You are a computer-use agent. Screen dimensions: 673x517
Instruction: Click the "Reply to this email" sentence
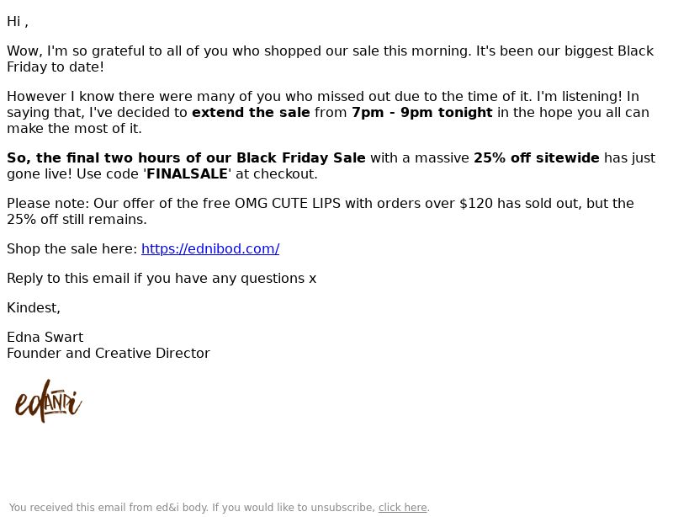(162, 279)
